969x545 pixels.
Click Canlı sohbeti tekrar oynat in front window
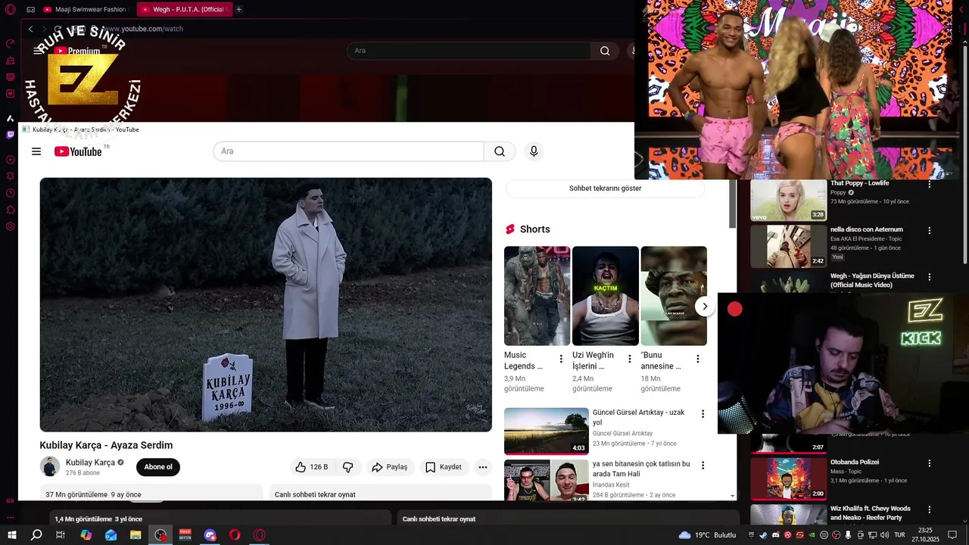pyautogui.click(x=315, y=494)
